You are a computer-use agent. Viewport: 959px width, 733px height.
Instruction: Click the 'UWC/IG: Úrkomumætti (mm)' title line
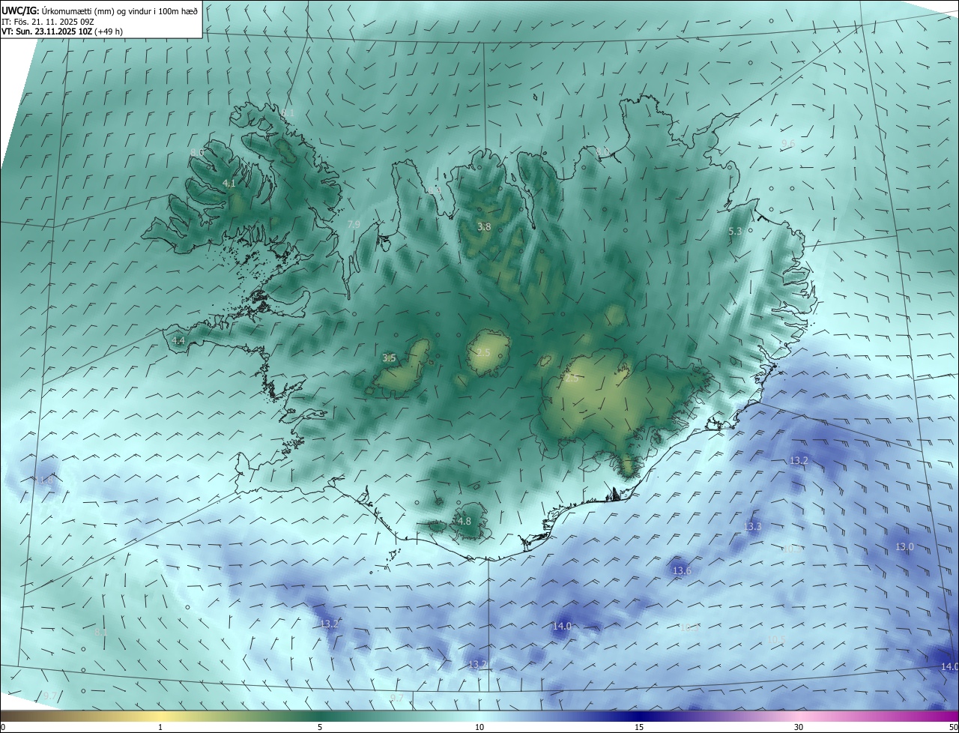[100, 10]
